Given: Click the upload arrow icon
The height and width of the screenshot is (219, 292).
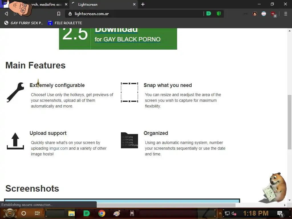Looking at the screenshot, I should (x=15, y=141).
